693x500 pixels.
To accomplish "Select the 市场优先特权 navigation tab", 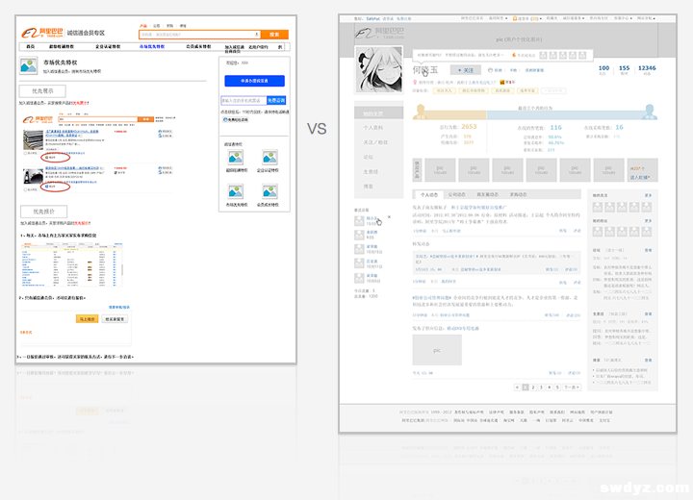I will (x=151, y=46).
